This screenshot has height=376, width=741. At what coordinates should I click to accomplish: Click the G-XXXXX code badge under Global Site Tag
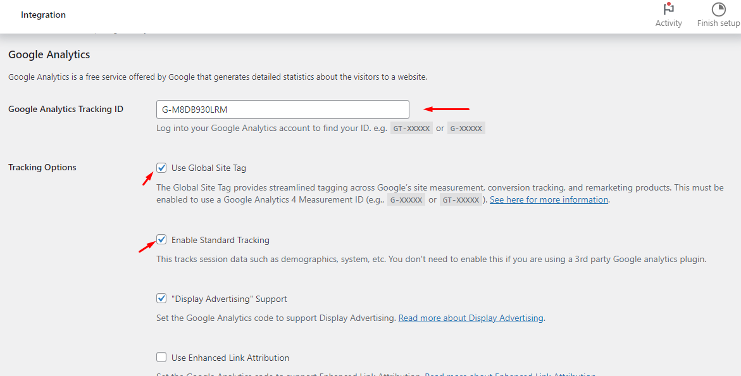click(x=406, y=199)
